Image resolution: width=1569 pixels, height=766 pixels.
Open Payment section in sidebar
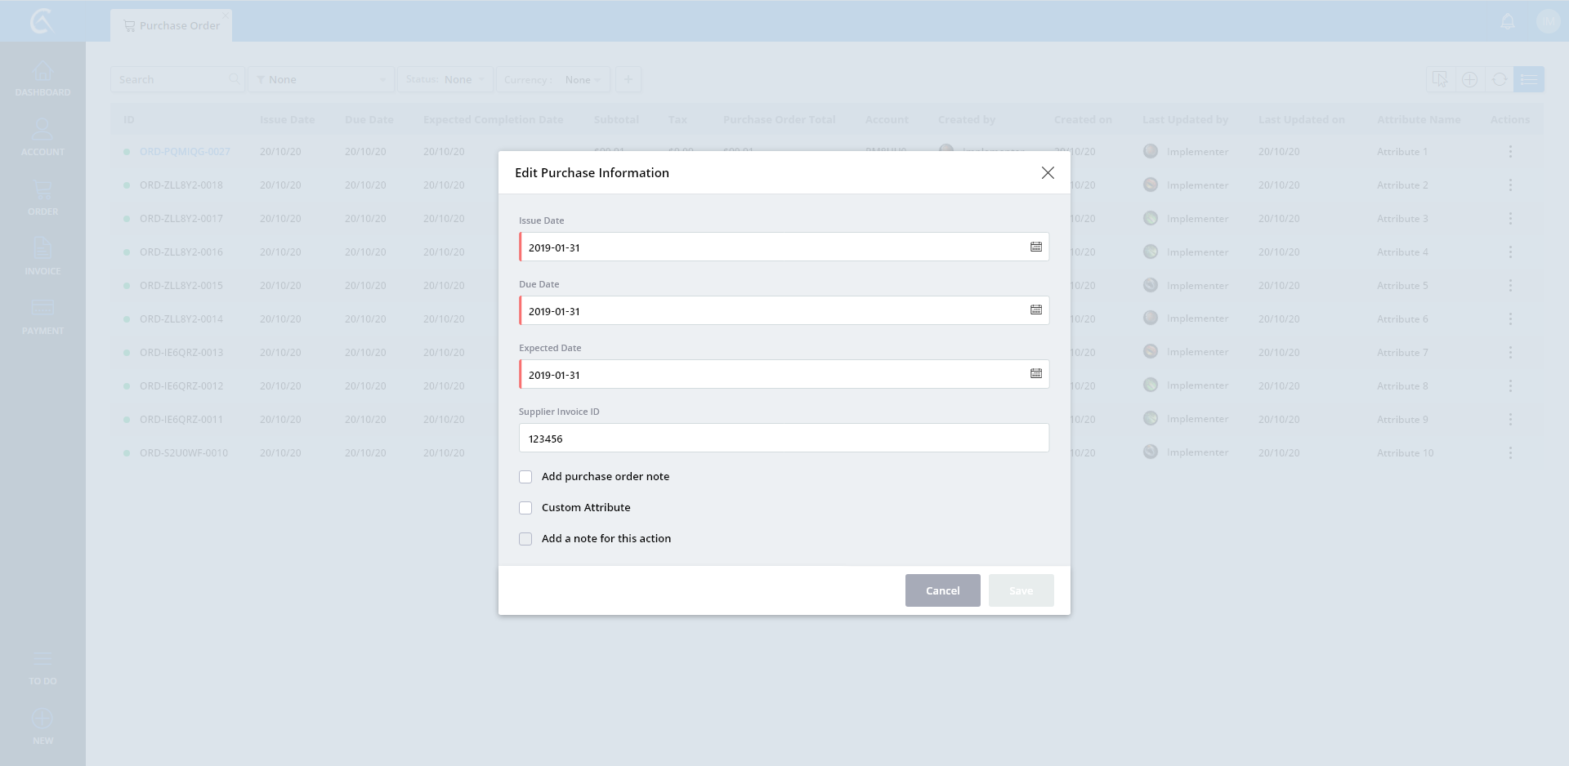[42, 317]
